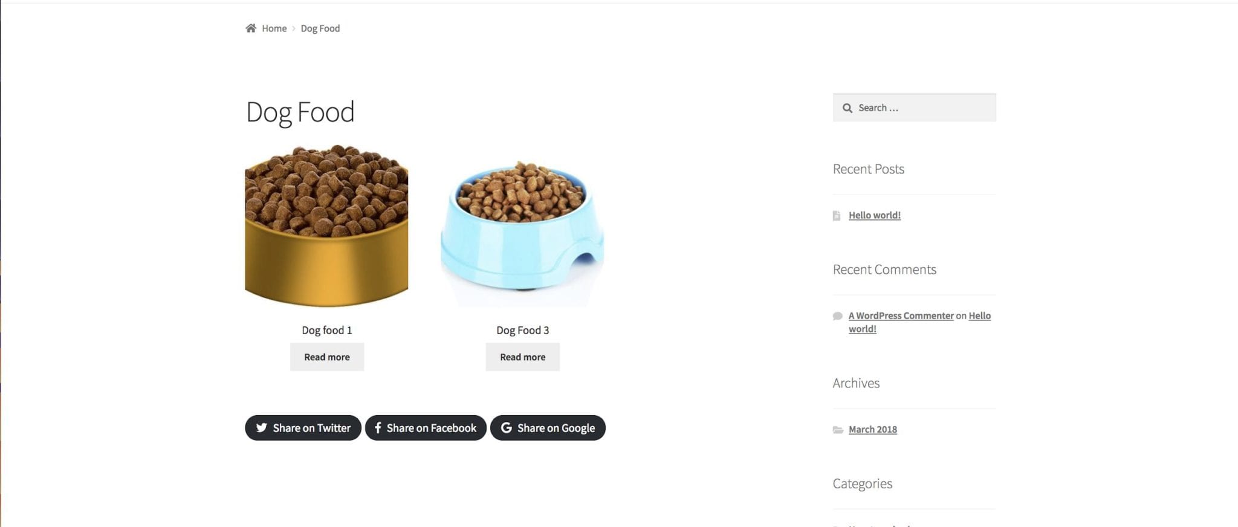Select Dog Food breadcrumb item

click(320, 28)
